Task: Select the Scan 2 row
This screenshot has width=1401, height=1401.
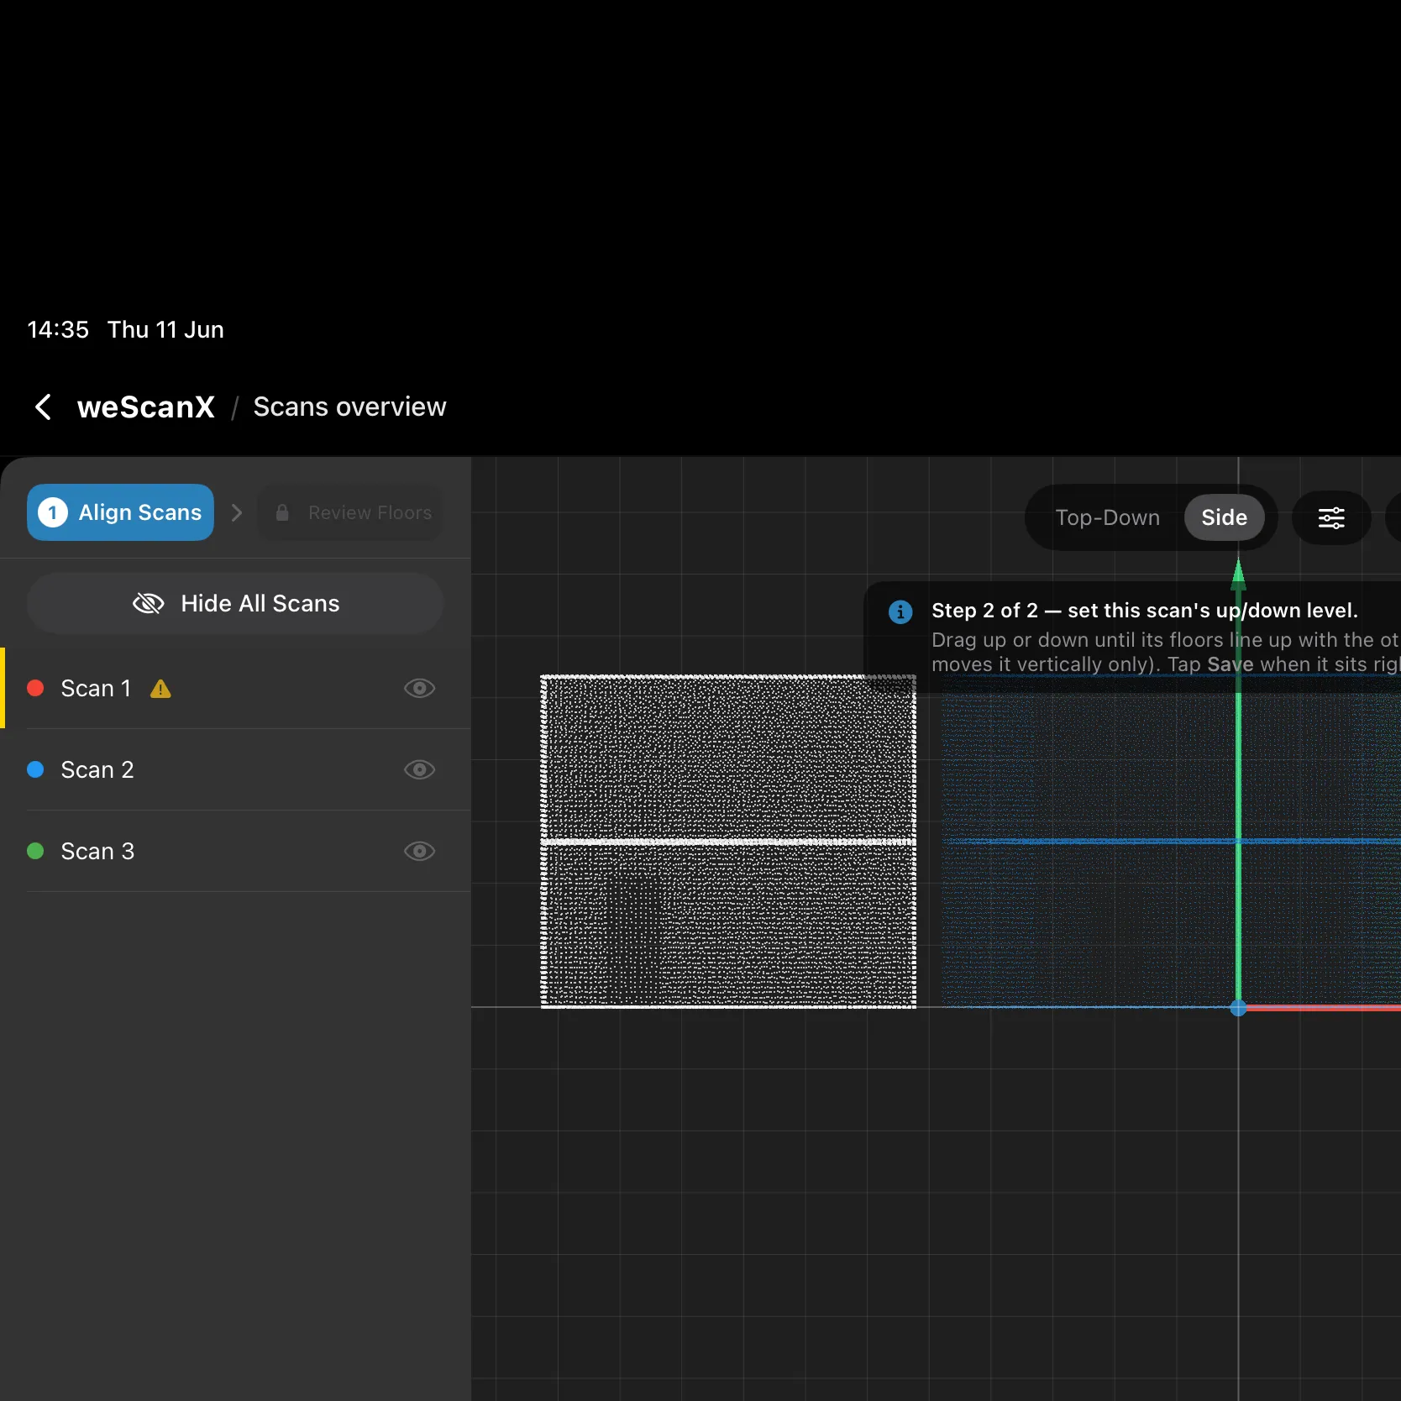Action: (235, 769)
